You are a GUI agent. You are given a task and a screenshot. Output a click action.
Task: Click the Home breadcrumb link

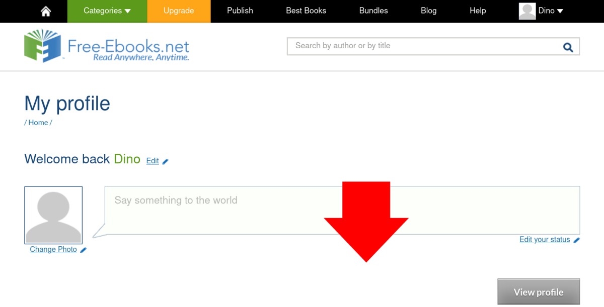[38, 123]
